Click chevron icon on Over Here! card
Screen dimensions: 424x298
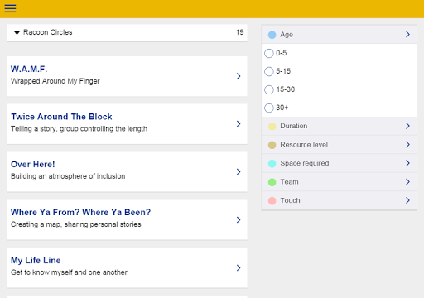pyautogui.click(x=238, y=171)
